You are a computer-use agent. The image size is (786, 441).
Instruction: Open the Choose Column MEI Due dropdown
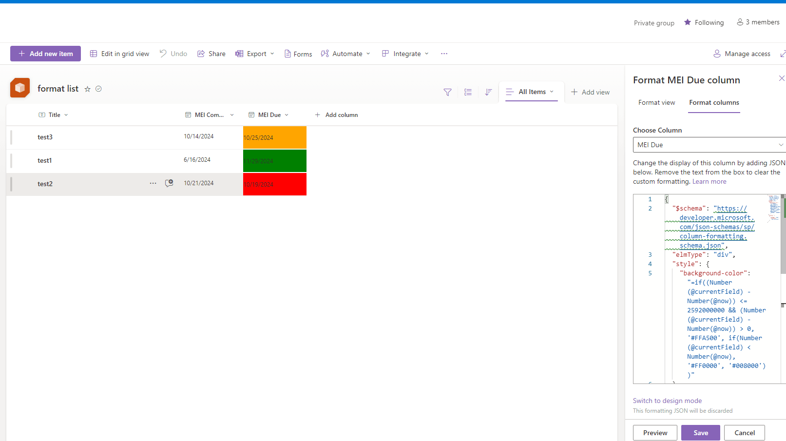coord(709,145)
